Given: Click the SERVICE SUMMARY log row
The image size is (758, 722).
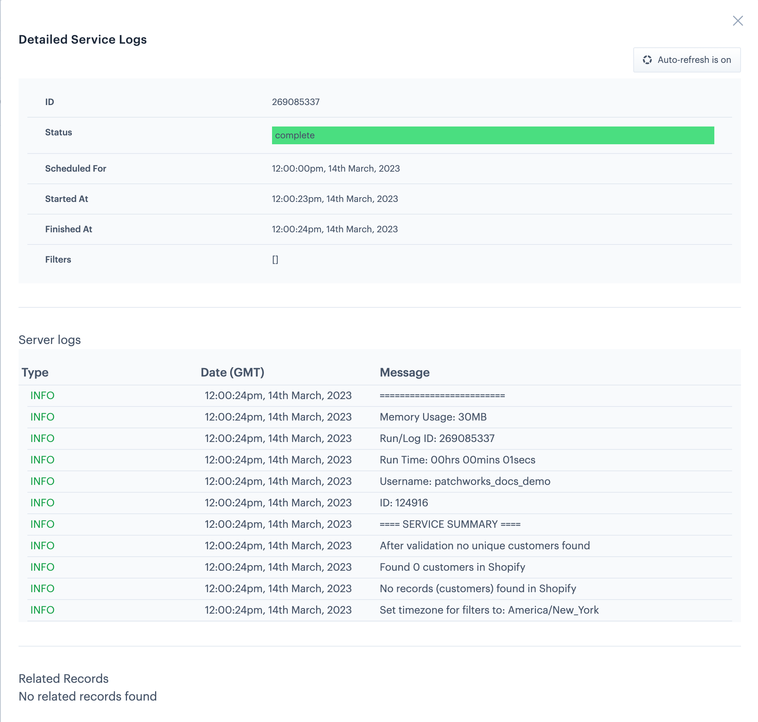Looking at the screenshot, I should (449, 524).
